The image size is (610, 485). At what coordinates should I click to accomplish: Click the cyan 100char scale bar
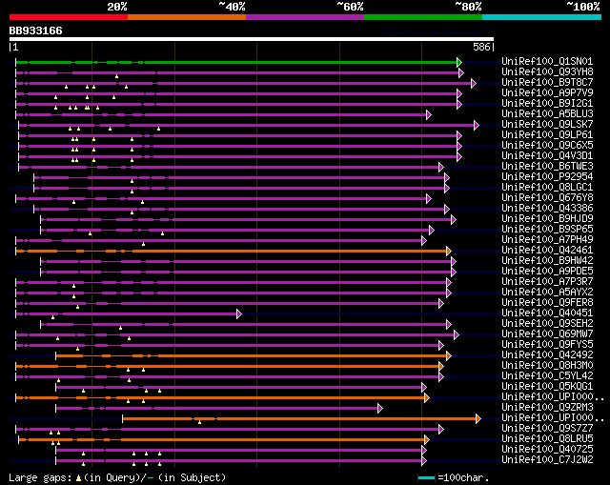click(x=426, y=477)
